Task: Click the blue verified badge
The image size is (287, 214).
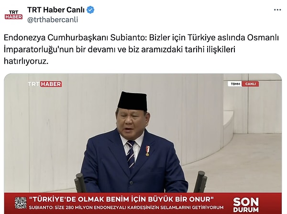Action: [90, 10]
